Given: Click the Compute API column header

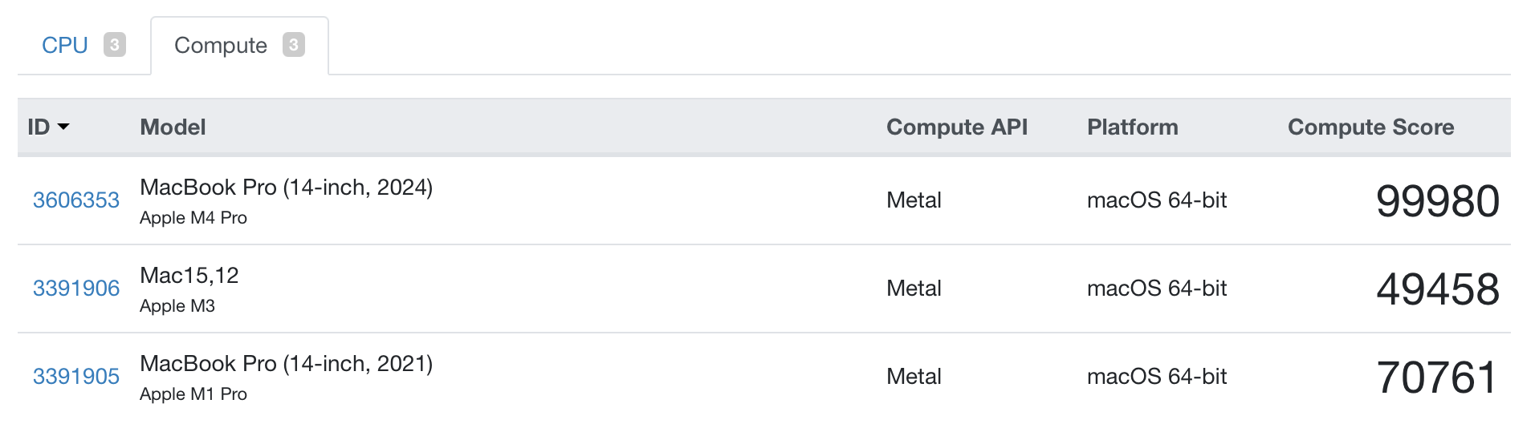Looking at the screenshot, I should 957,127.
